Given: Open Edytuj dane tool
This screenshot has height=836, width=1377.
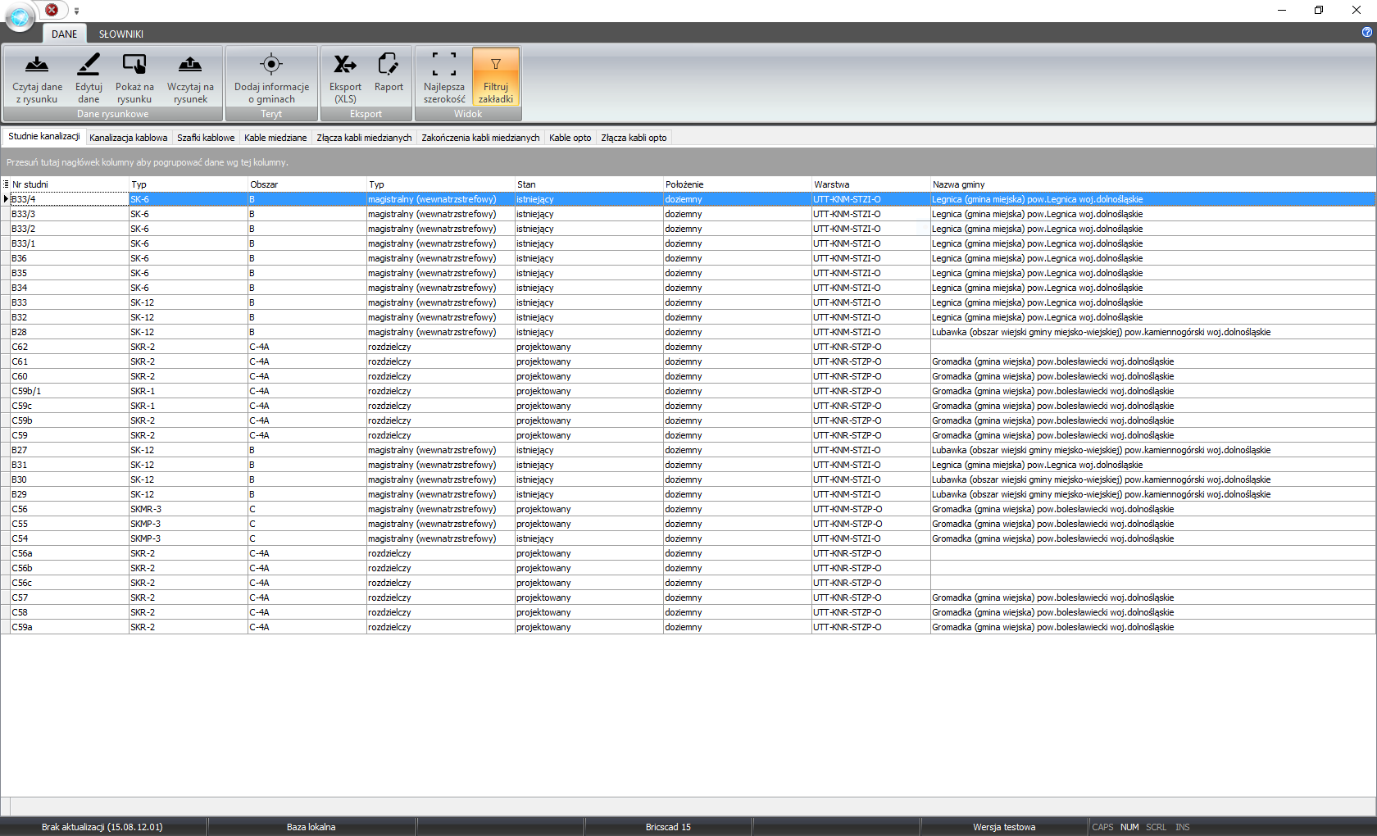Looking at the screenshot, I should [x=89, y=77].
